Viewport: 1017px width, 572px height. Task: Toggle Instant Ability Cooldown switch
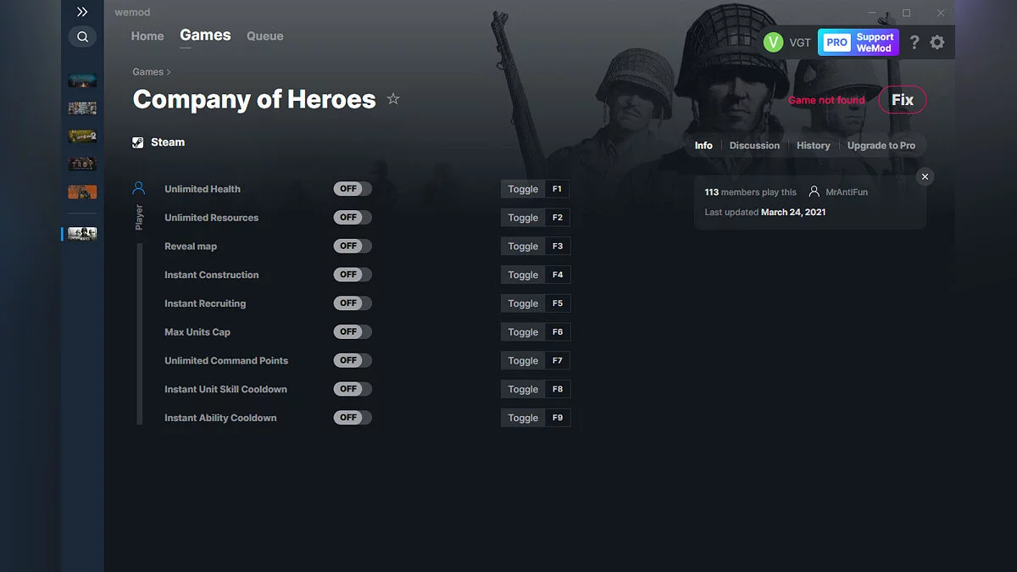tap(353, 417)
